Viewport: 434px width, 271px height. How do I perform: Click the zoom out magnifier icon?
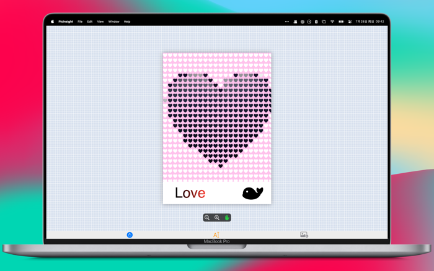click(x=207, y=218)
